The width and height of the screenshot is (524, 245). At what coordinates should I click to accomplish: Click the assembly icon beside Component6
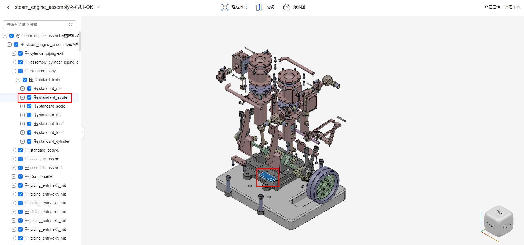(x=27, y=177)
